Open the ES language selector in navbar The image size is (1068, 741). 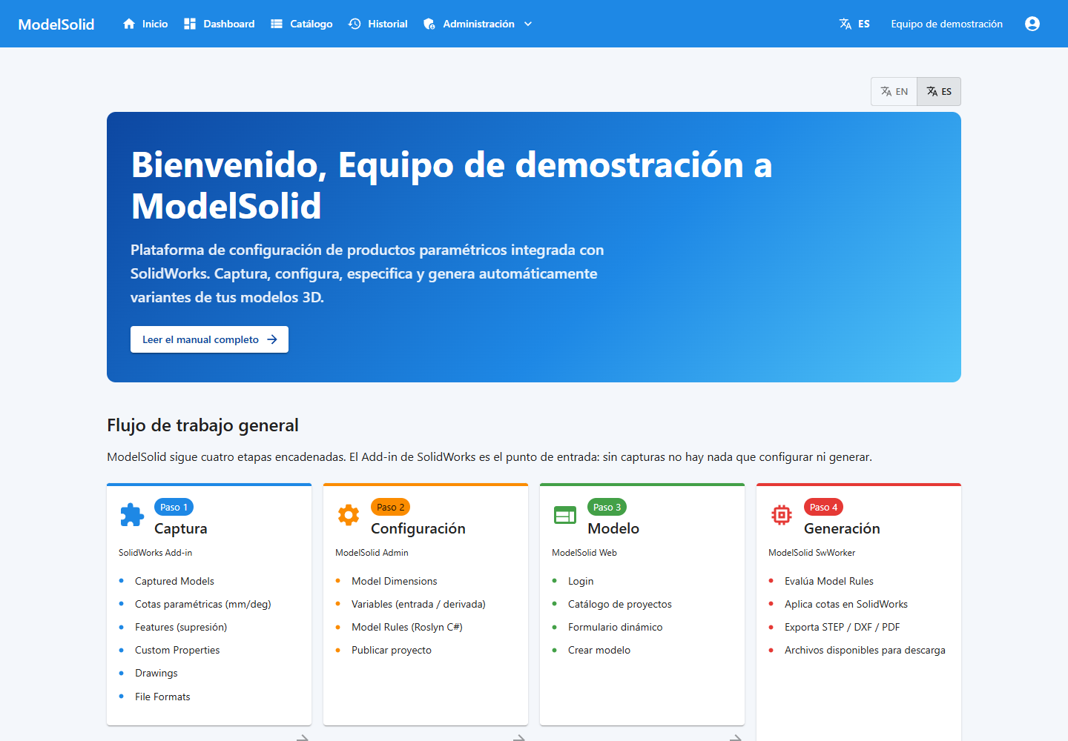[x=854, y=24]
